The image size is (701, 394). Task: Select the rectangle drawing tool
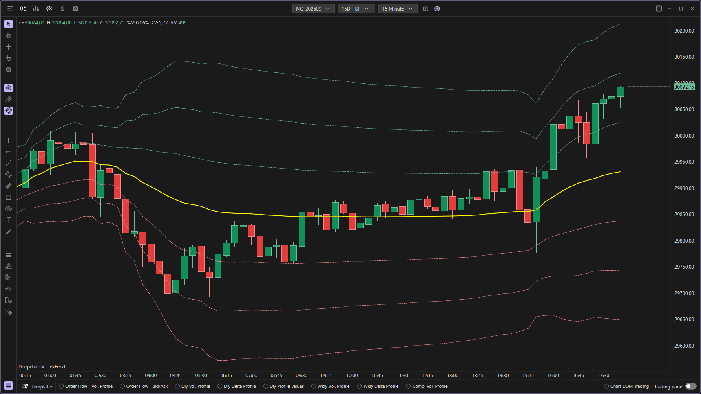[x=9, y=197]
